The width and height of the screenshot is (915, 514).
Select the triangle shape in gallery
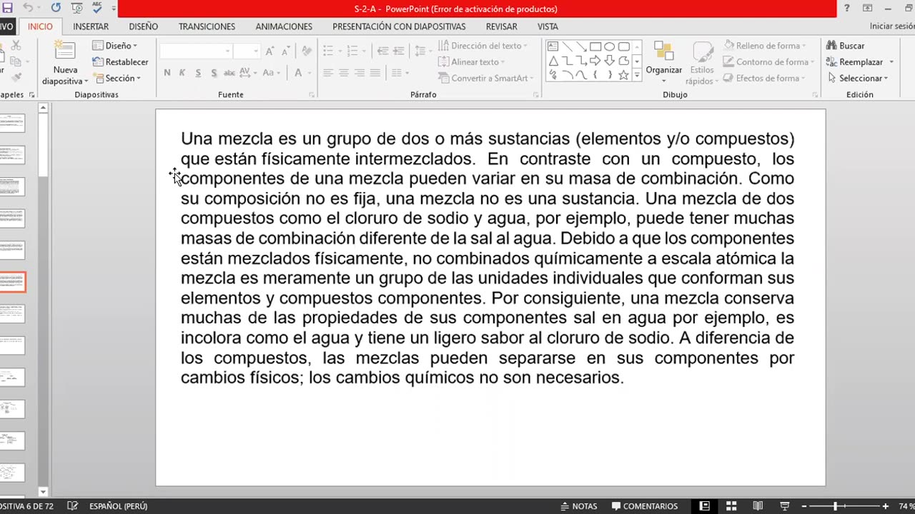pos(553,61)
